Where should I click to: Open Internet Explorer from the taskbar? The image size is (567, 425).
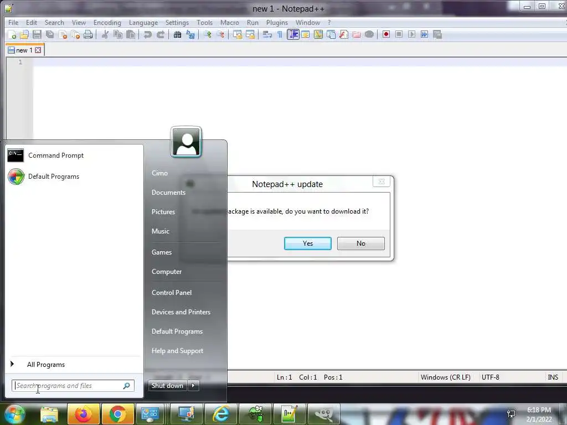point(220,414)
